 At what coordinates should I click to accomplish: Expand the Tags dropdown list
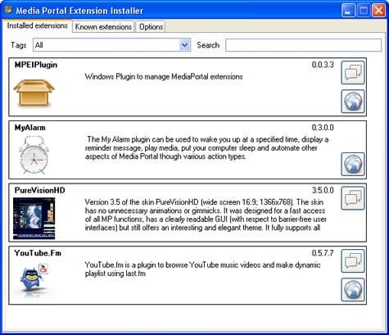pos(184,45)
